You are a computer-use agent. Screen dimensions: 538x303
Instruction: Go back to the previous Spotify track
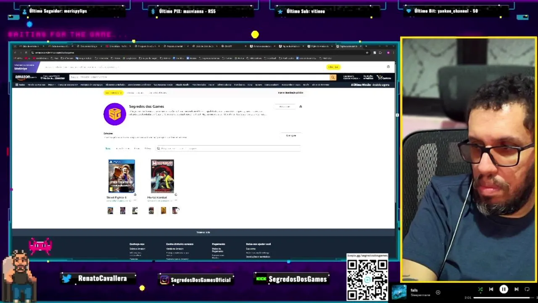tap(491, 290)
